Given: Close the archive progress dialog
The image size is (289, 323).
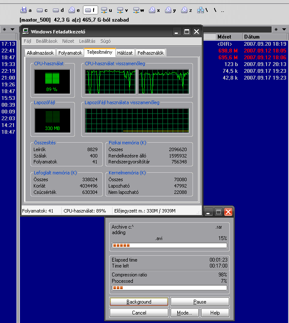Looking at the screenshot, I should [x=228, y=212].
